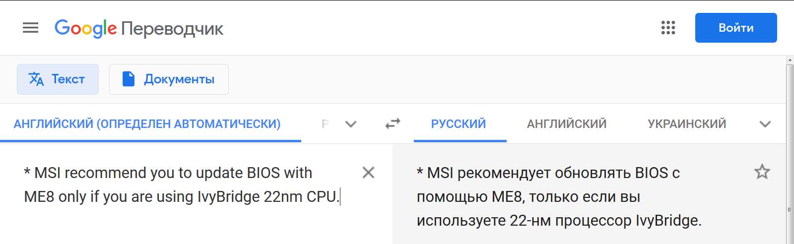Viewport: 794px width, 244px height.
Task: Swap source and target languages
Action: click(393, 123)
